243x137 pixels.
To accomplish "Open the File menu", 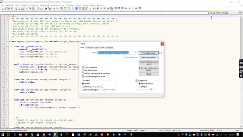I will tap(2, 5).
